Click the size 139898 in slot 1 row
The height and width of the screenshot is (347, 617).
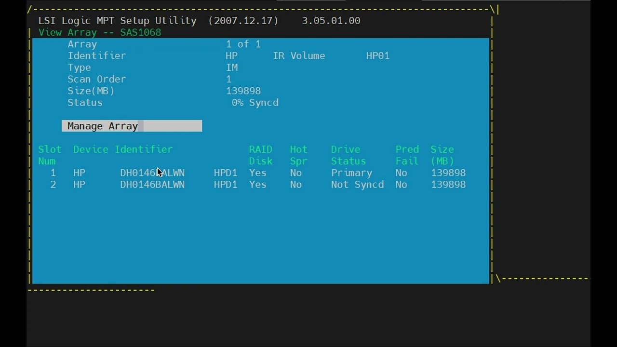(448, 173)
